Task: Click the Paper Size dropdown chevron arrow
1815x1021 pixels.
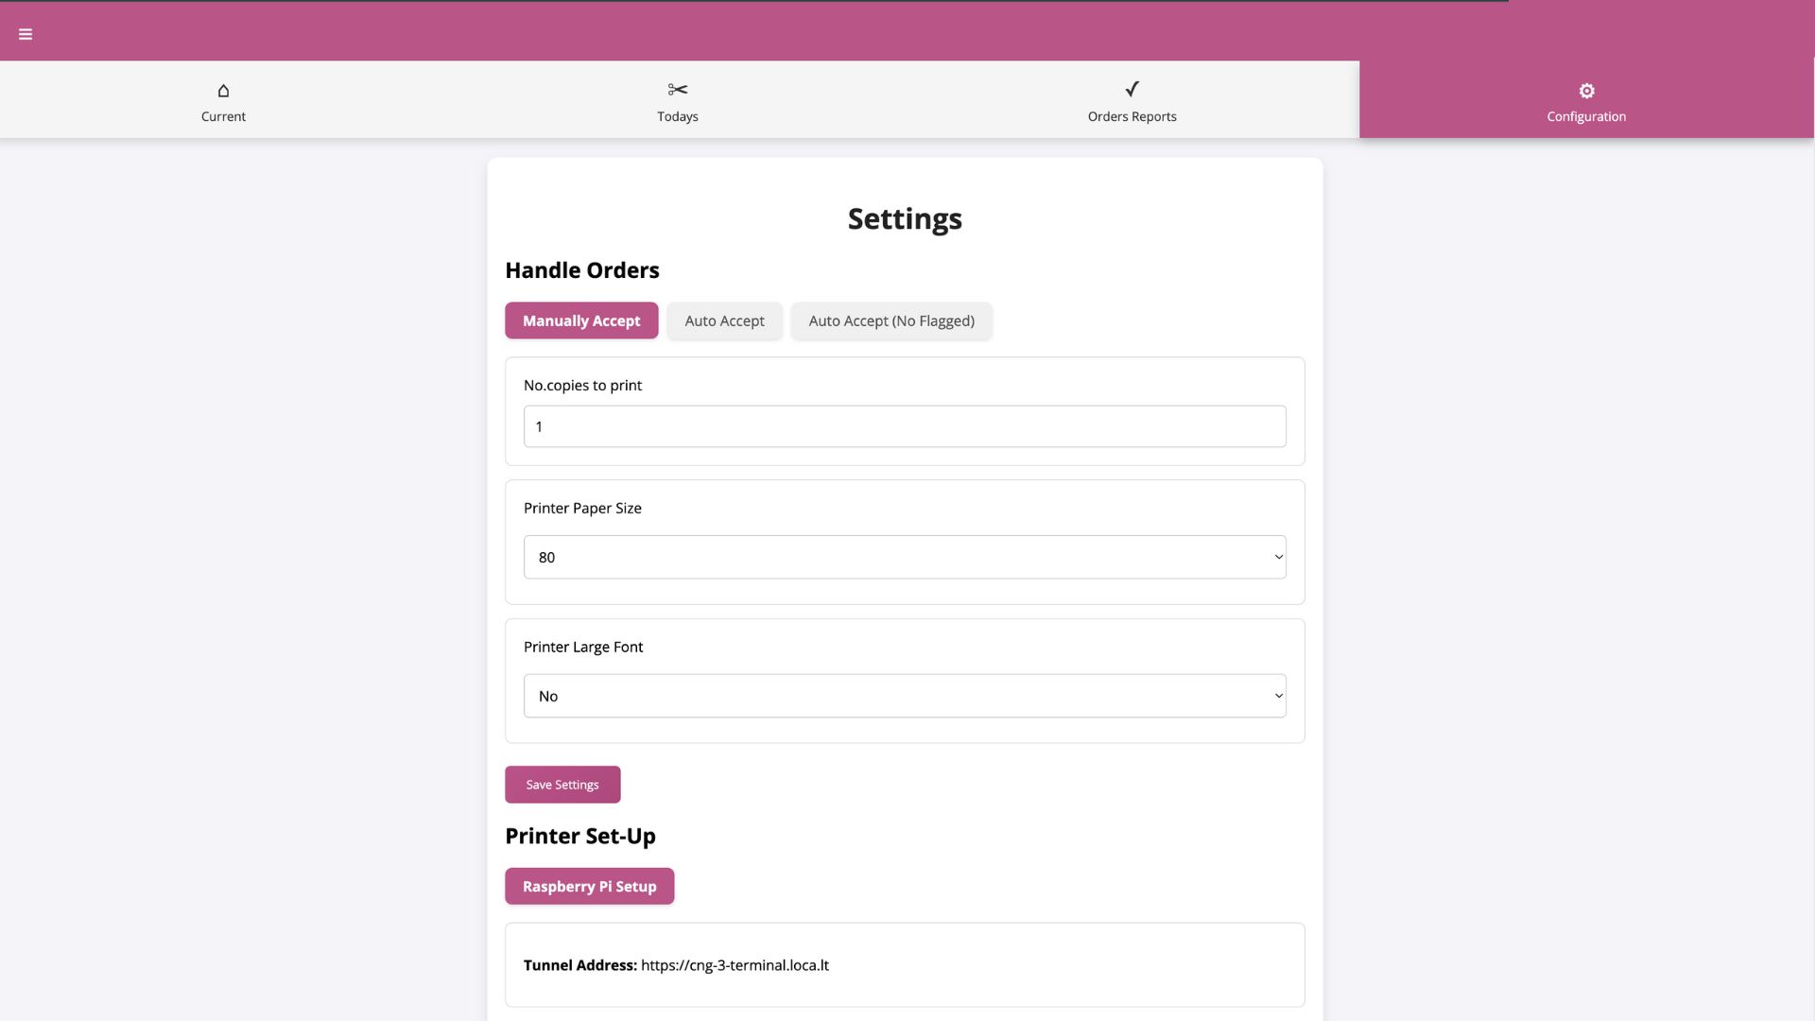Action: pyautogui.click(x=1278, y=557)
